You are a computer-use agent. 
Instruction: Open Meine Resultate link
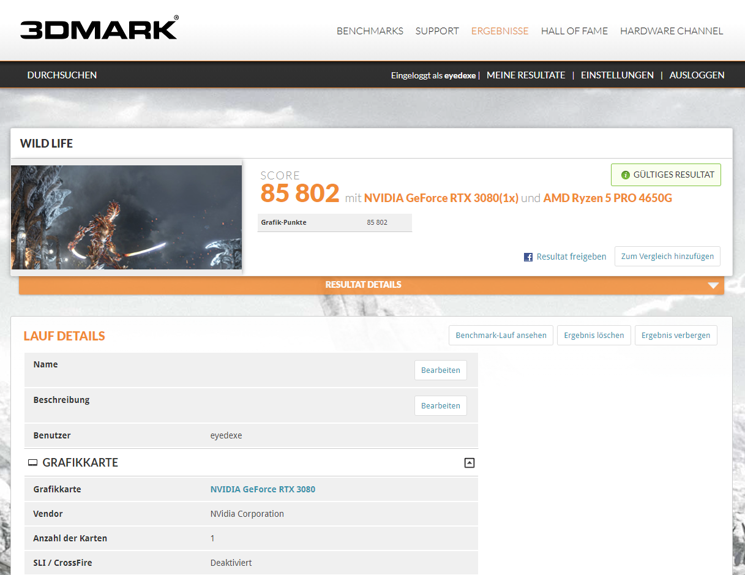[x=526, y=75]
